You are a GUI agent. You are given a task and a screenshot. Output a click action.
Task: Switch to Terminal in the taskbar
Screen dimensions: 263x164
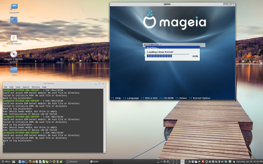click(77, 162)
